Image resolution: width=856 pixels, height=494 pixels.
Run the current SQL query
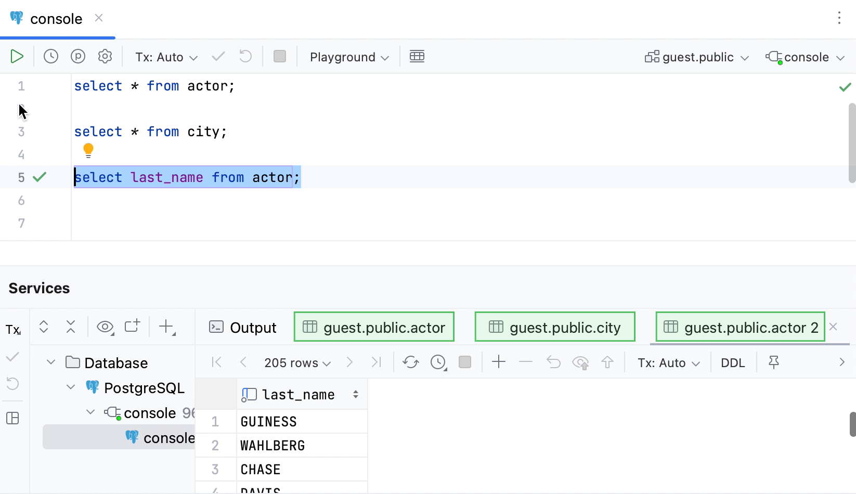[x=17, y=57]
